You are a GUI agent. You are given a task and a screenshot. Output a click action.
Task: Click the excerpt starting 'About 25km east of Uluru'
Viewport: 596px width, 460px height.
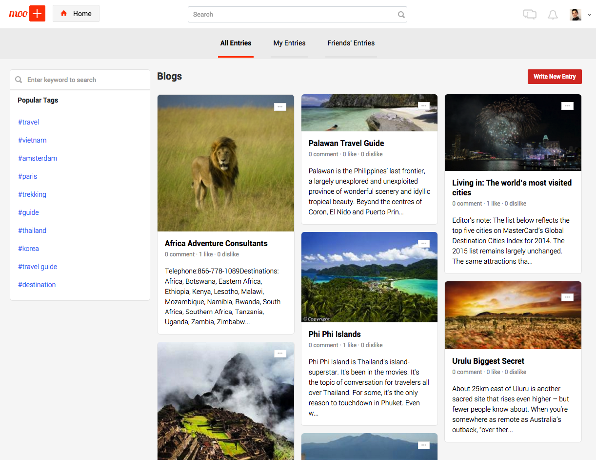511,409
